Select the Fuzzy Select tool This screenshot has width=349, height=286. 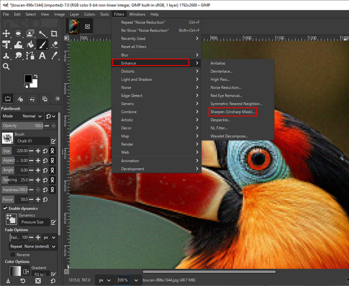42,34
